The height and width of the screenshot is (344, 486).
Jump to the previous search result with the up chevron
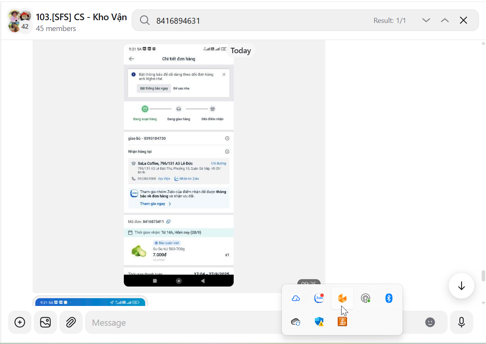pos(445,20)
